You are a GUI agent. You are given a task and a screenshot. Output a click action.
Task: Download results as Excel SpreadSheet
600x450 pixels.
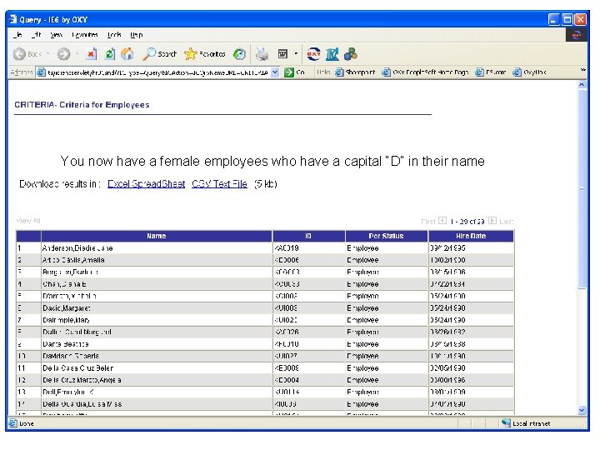pos(146,184)
